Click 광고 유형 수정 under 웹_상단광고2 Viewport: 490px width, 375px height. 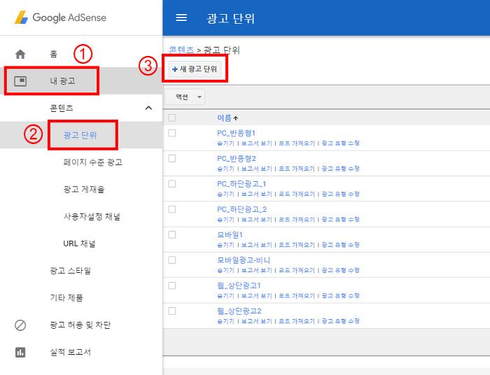coord(341,321)
